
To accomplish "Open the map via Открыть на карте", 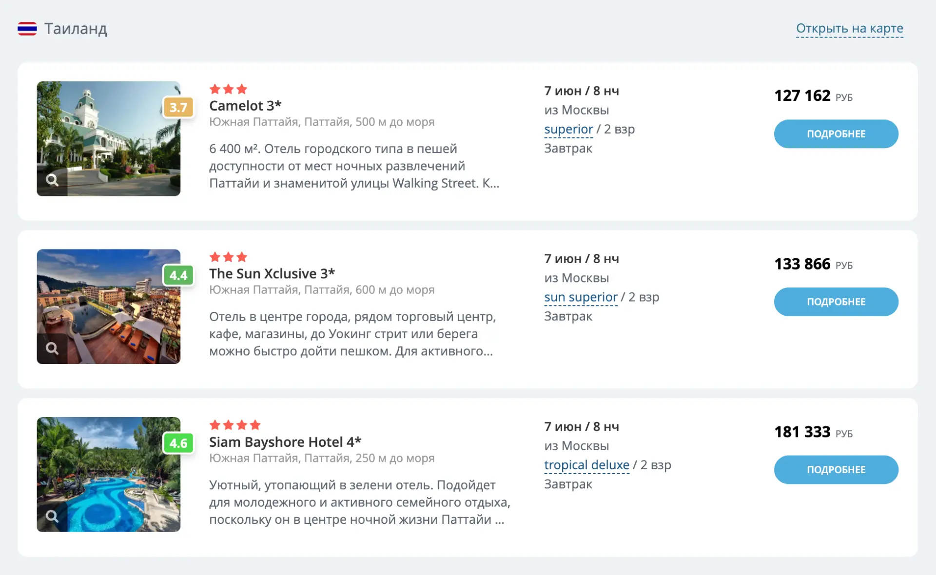I will coord(849,28).
